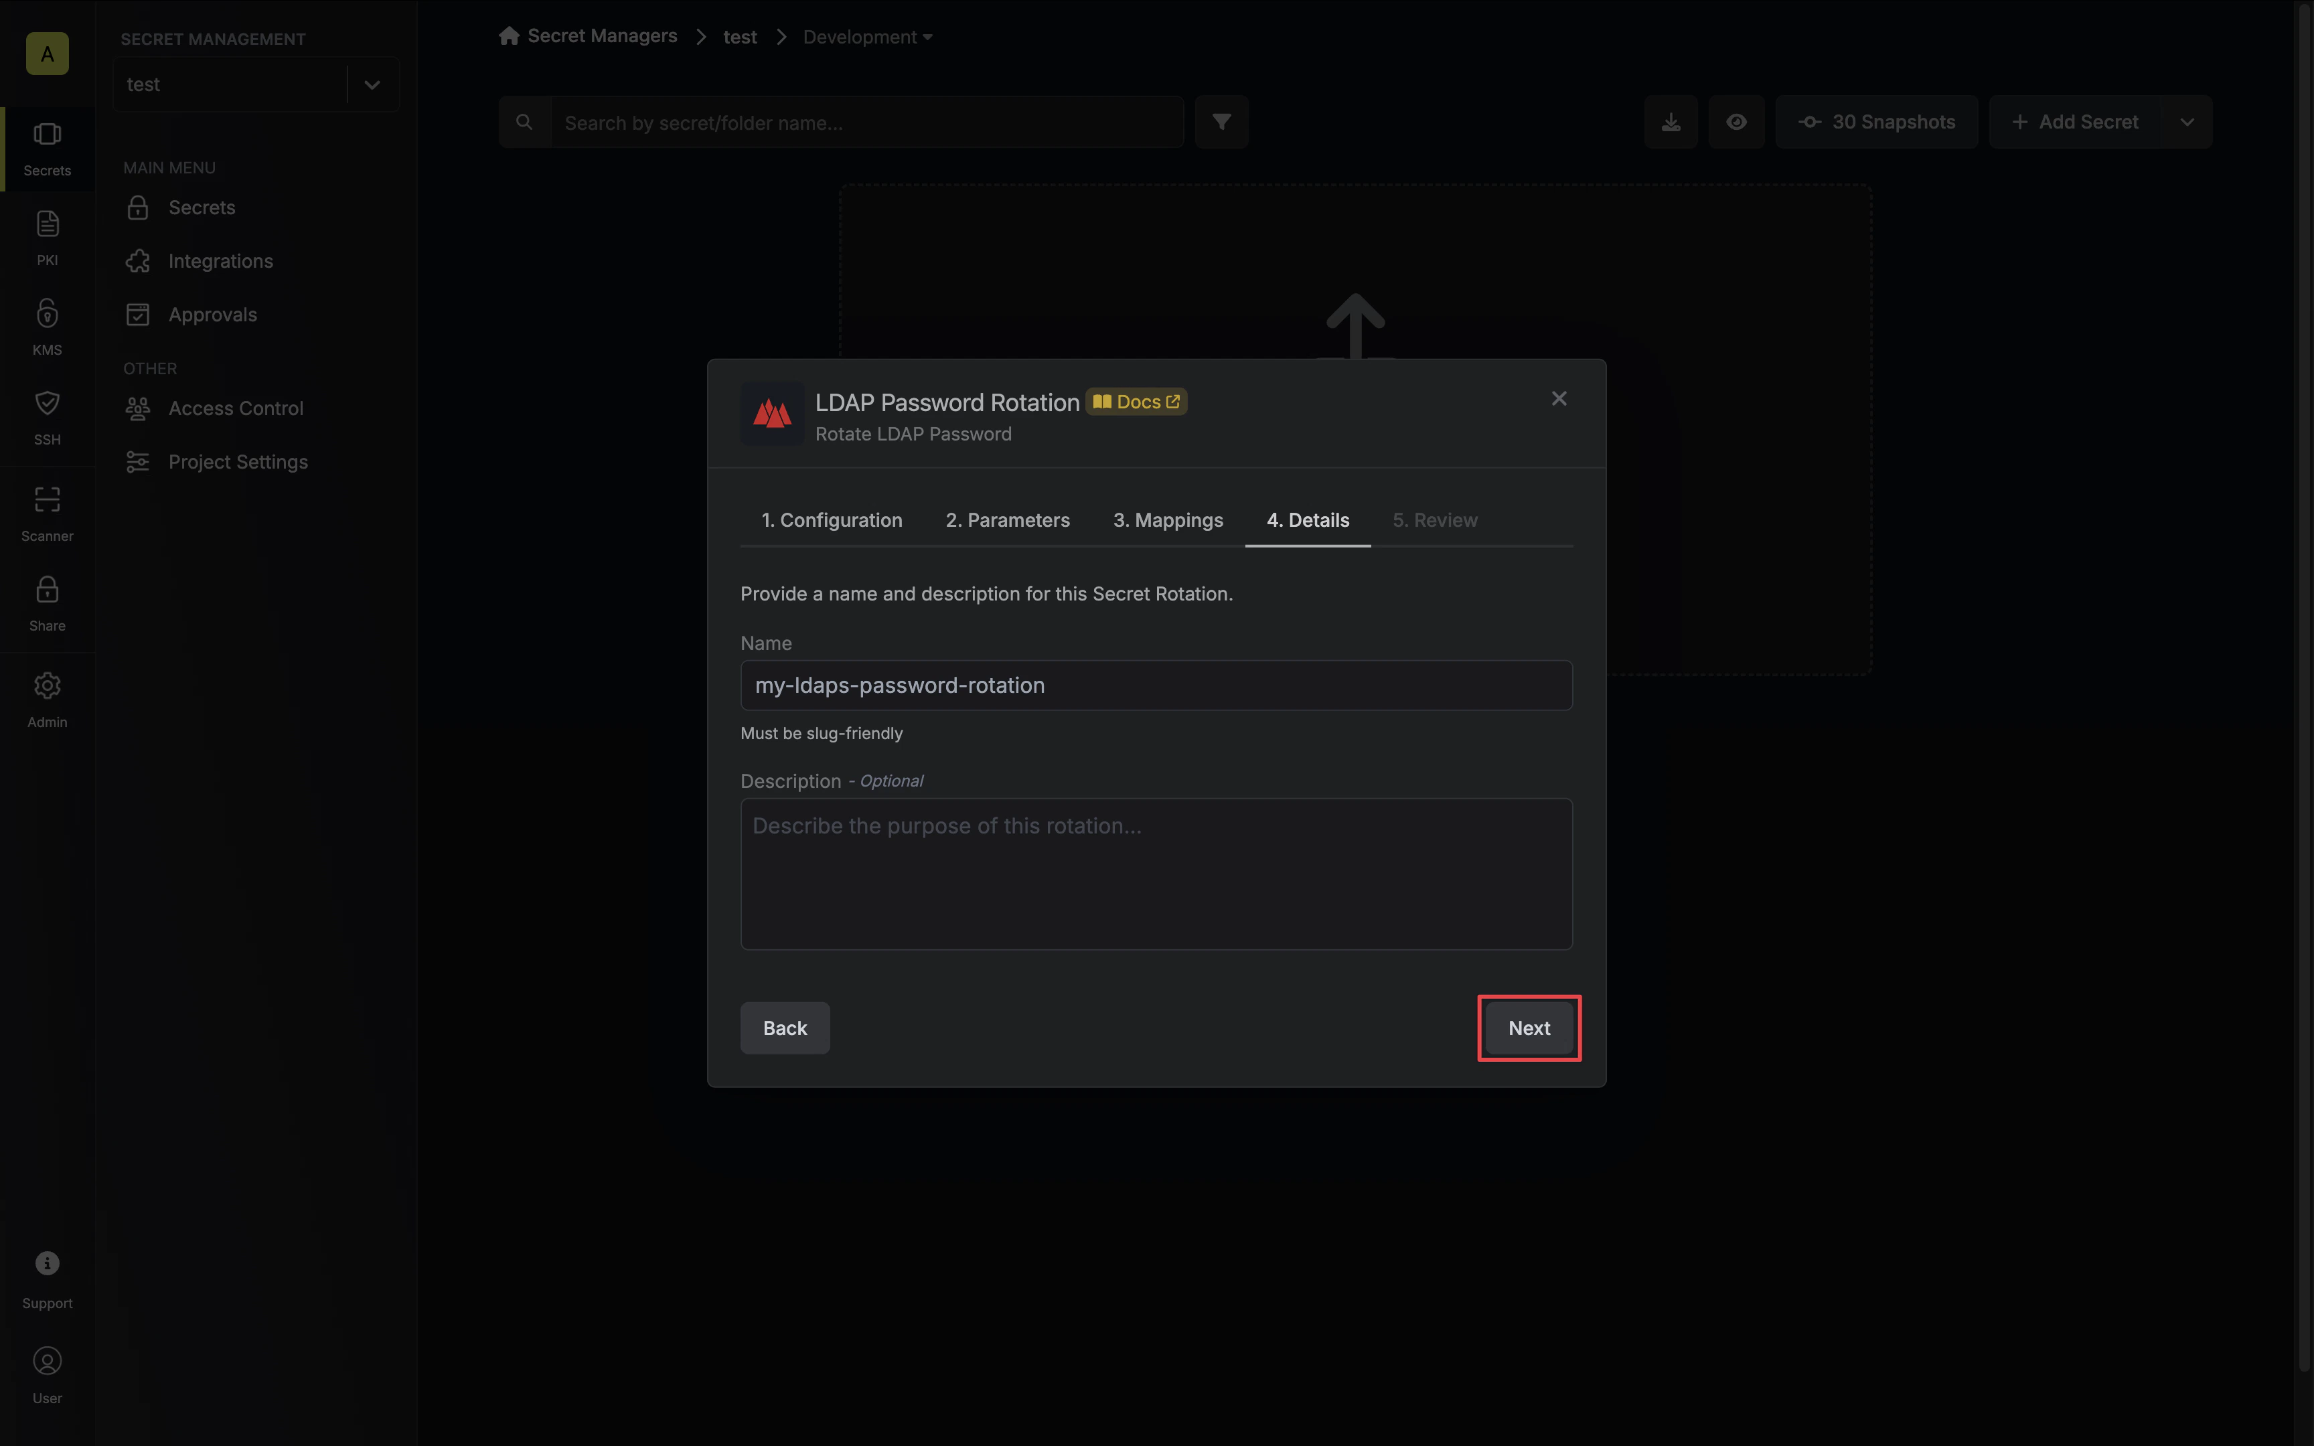Open Access Control menu item

(x=235, y=408)
